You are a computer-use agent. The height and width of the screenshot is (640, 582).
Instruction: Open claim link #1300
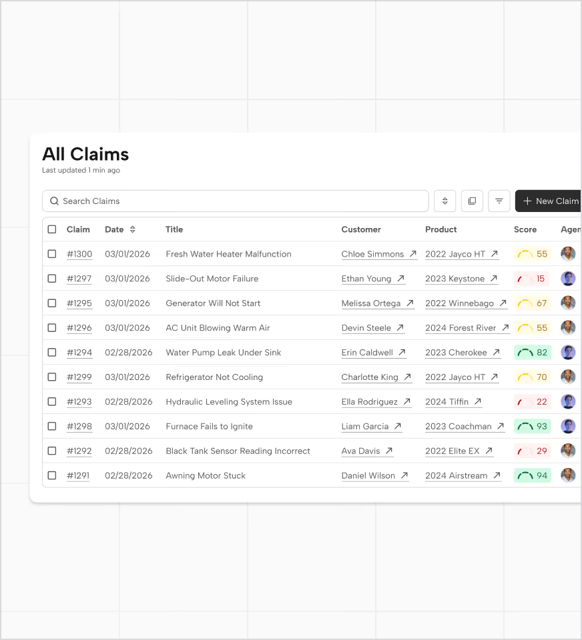[79, 254]
